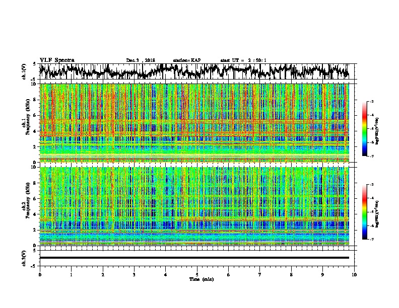Click the "8" kHz tick of ch.1 spectrogram

point(36,100)
